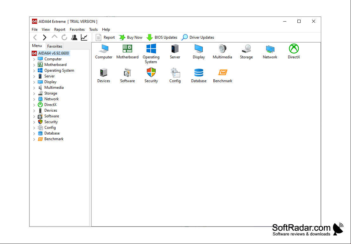
Task: Open the File menu
Action: pos(35,30)
